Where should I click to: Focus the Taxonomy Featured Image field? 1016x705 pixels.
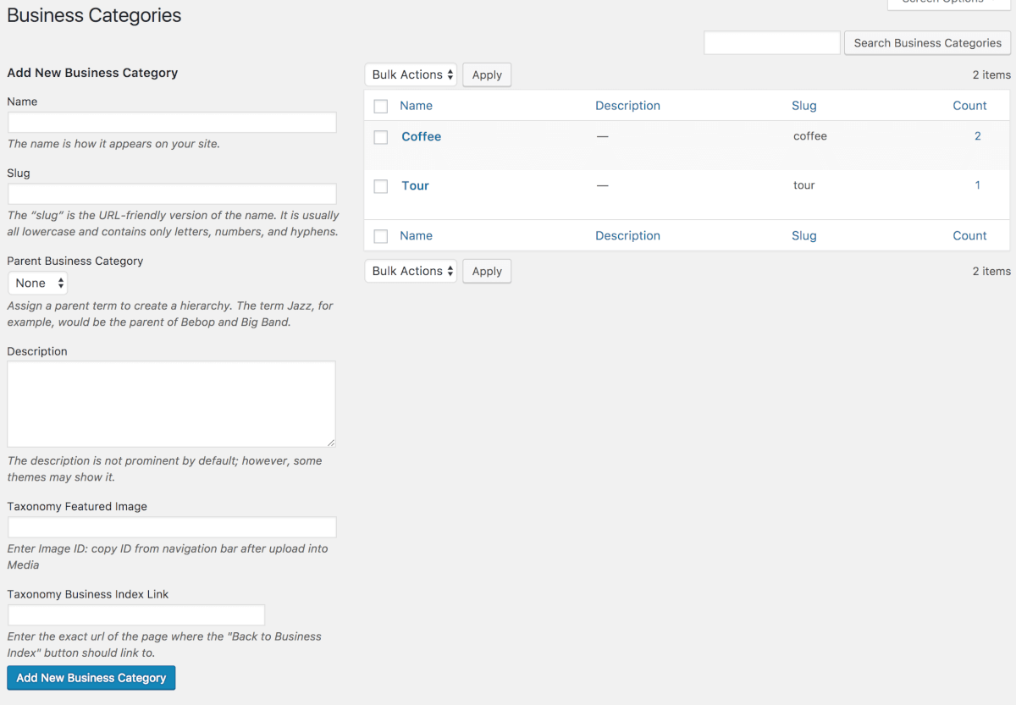[172, 527]
